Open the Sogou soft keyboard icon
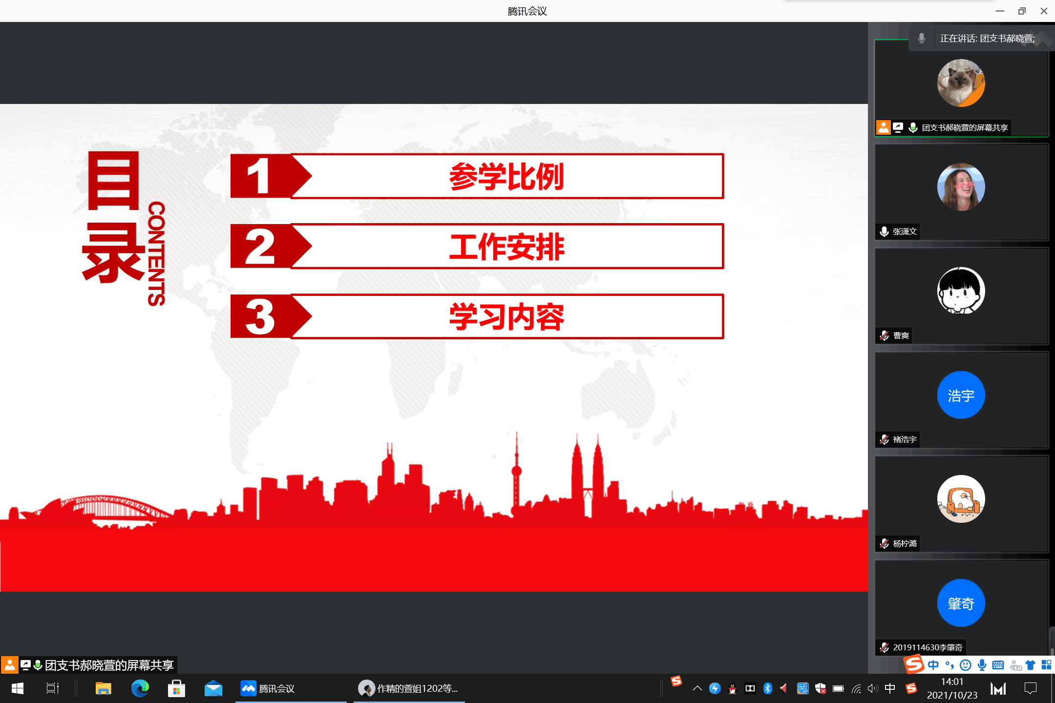The image size is (1055, 703). click(998, 665)
